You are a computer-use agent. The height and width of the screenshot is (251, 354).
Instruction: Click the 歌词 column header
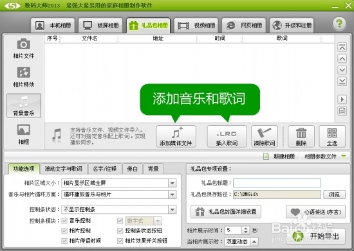click(x=282, y=39)
